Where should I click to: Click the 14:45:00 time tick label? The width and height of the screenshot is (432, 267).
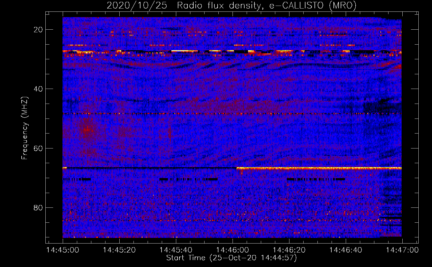point(63,250)
